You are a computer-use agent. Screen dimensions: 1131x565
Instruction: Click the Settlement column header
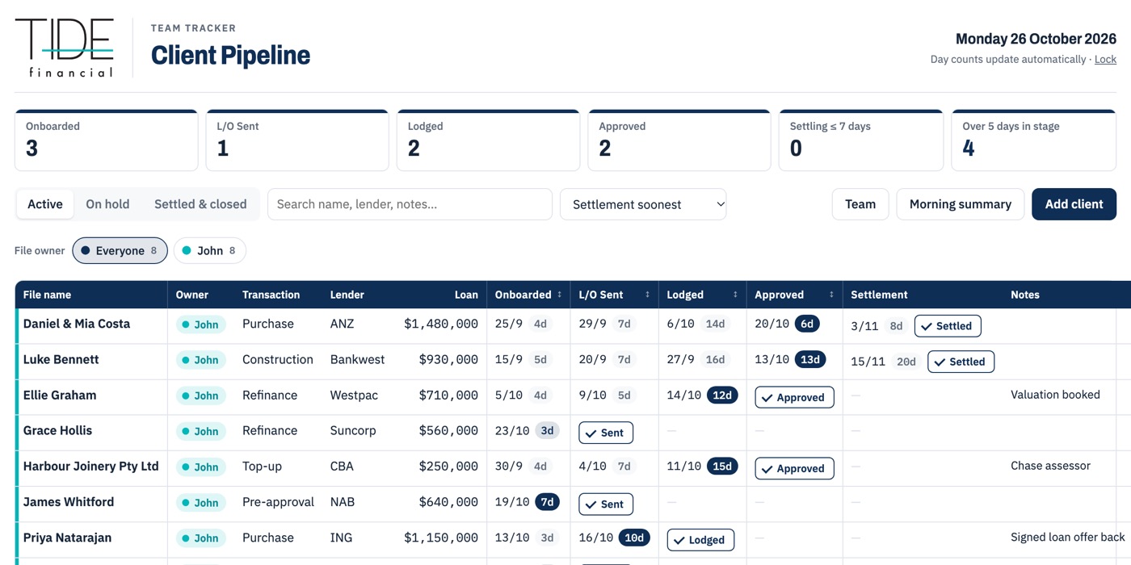click(x=879, y=295)
